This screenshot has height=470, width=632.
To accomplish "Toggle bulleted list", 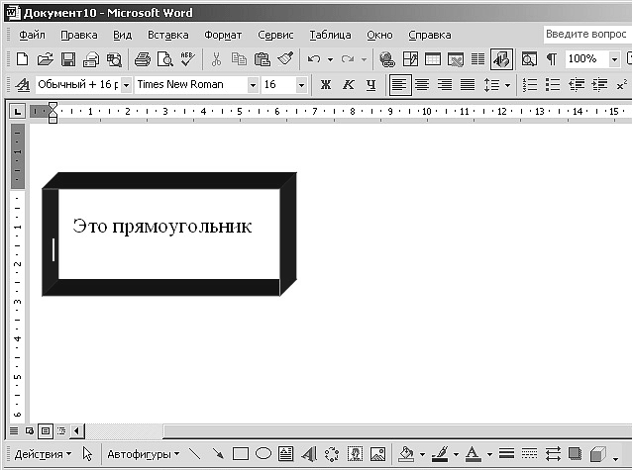I will tap(553, 84).
